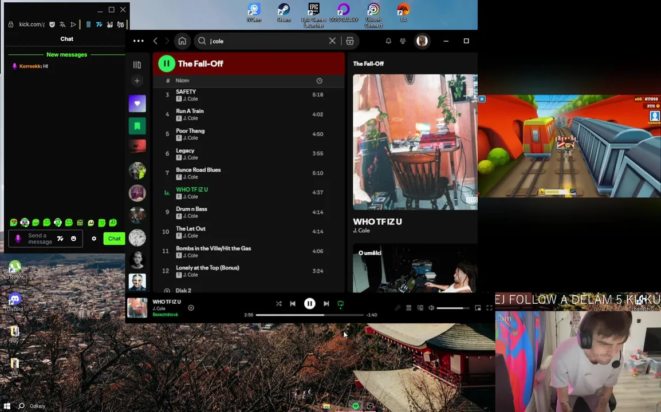The width and height of the screenshot is (661, 412).
Task: Sort tracks by duration clock icon
Action: (319, 81)
